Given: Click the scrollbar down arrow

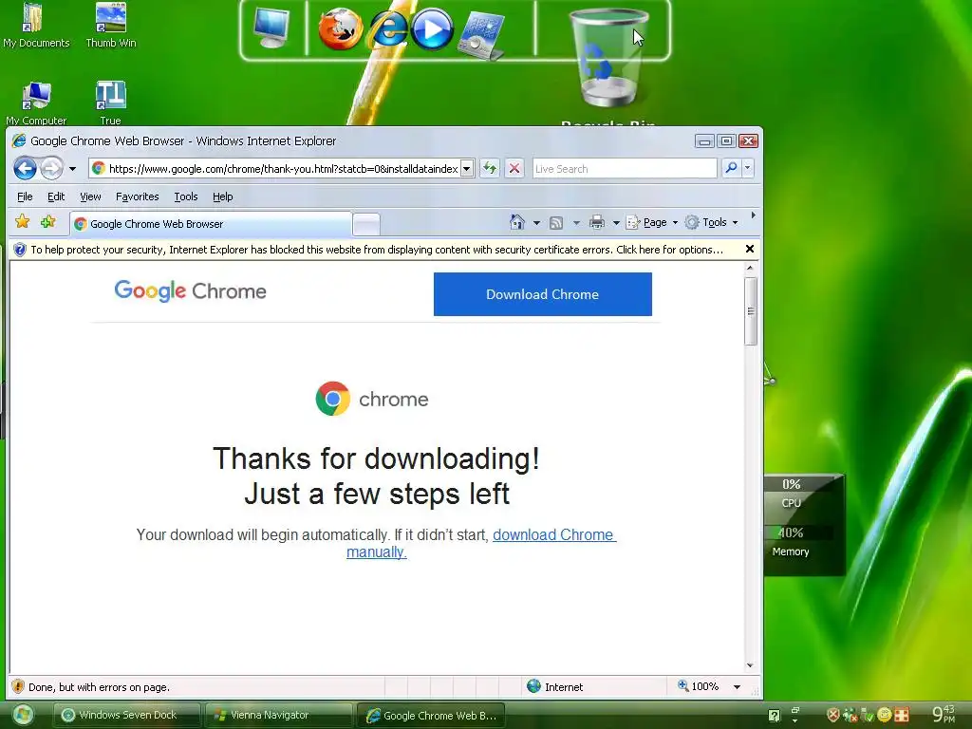Looking at the screenshot, I should 750,665.
